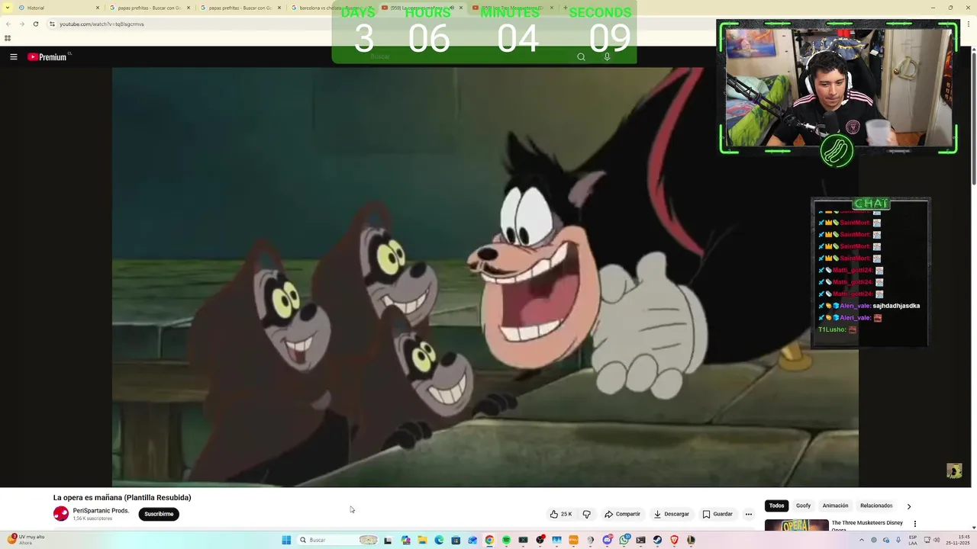Viewport: 977px width, 549px height.
Task: Click The Three Musketeers Disney Opera title
Action: [867, 525]
